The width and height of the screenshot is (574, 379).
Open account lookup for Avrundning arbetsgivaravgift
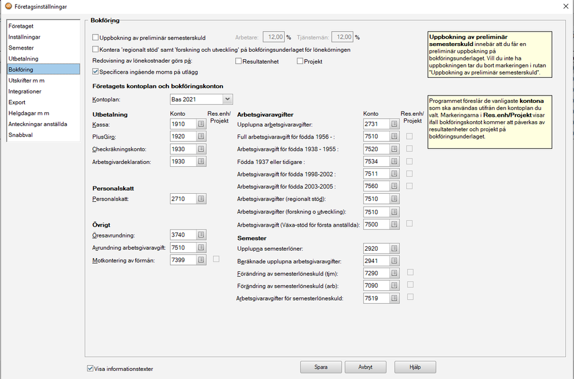[201, 247]
